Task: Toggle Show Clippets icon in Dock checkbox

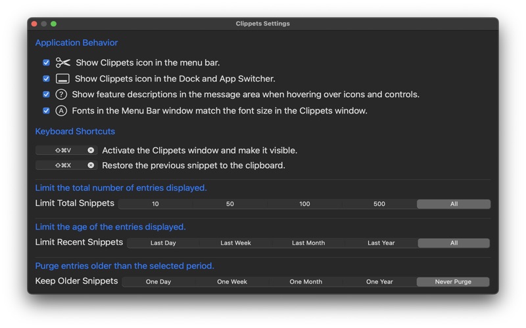Action: pyautogui.click(x=46, y=79)
